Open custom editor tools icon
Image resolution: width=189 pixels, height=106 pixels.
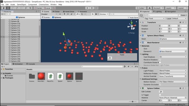(30, 8)
